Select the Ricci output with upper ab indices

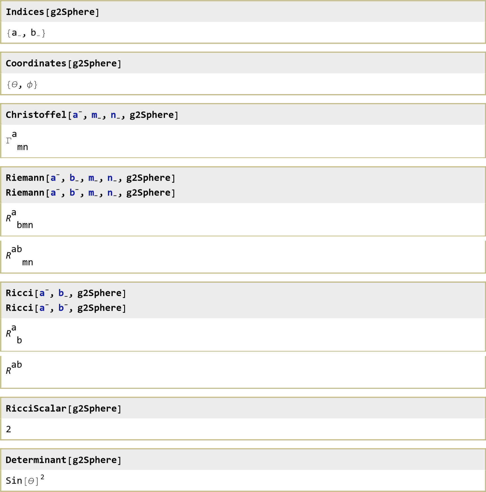click(x=14, y=368)
